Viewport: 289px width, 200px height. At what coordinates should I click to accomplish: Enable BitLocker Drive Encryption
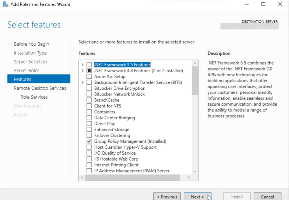tap(89, 88)
